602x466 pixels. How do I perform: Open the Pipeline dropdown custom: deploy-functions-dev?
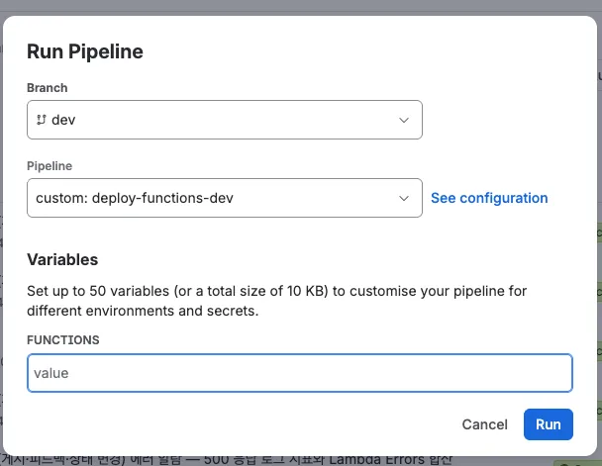[x=225, y=198]
